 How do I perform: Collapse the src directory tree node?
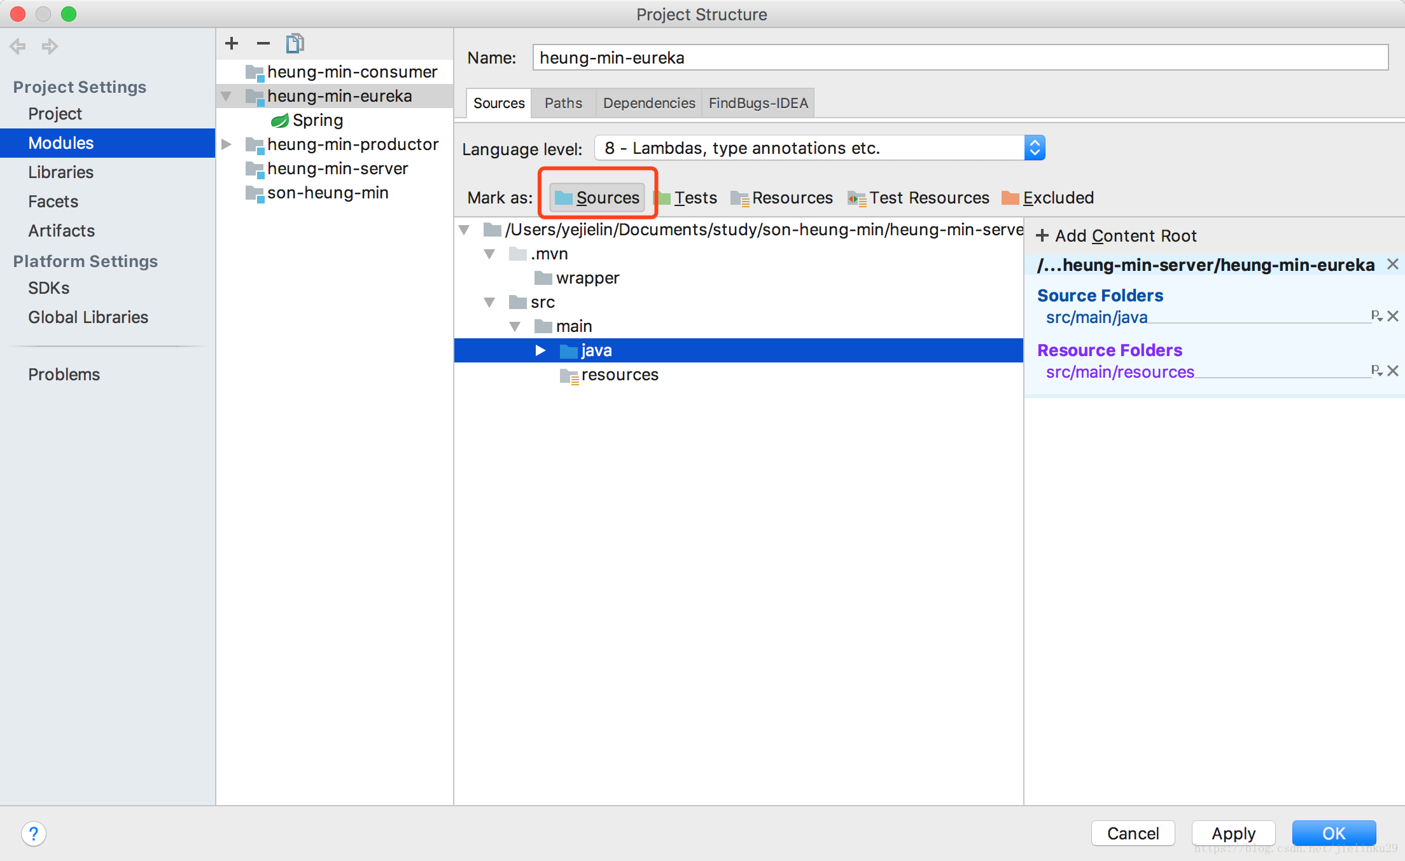tap(491, 303)
